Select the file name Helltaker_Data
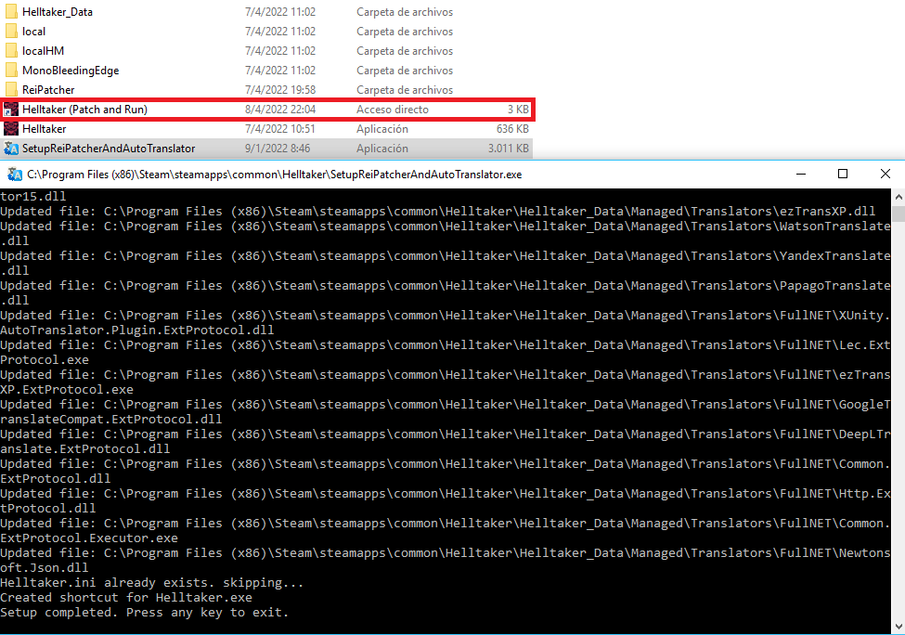 (58, 12)
